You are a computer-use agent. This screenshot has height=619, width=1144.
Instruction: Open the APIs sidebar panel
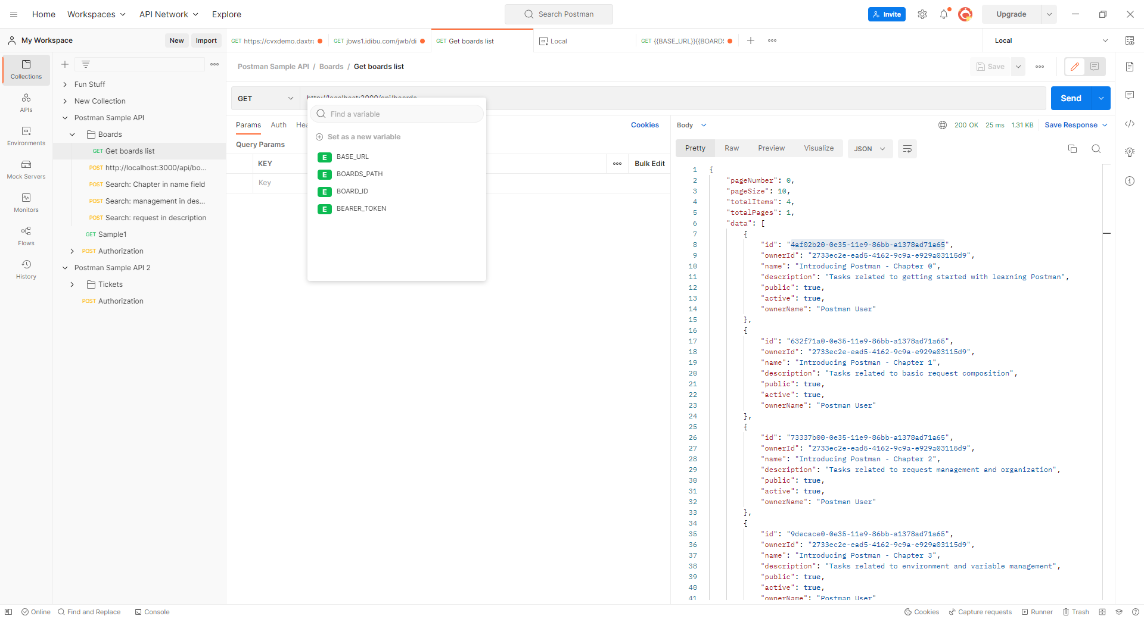(x=26, y=103)
